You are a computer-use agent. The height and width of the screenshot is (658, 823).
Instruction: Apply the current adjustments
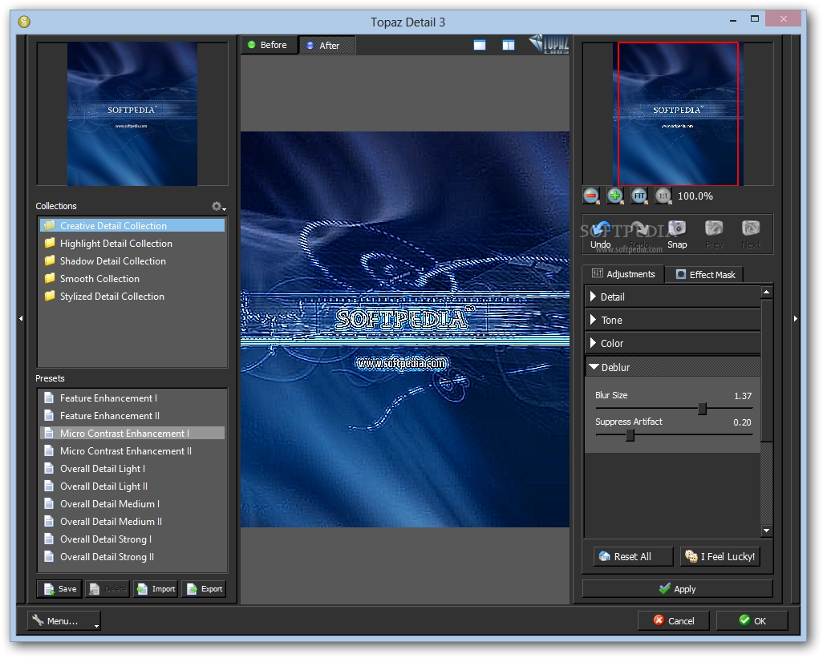677,589
